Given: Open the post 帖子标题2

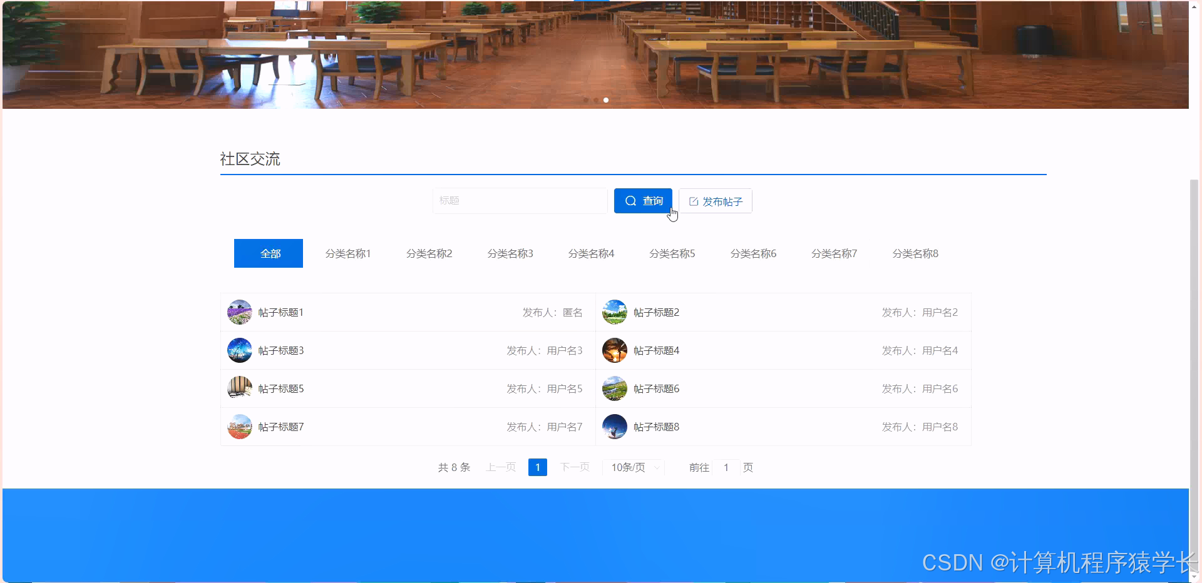Looking at the screenshot, I should coord(655,312).
